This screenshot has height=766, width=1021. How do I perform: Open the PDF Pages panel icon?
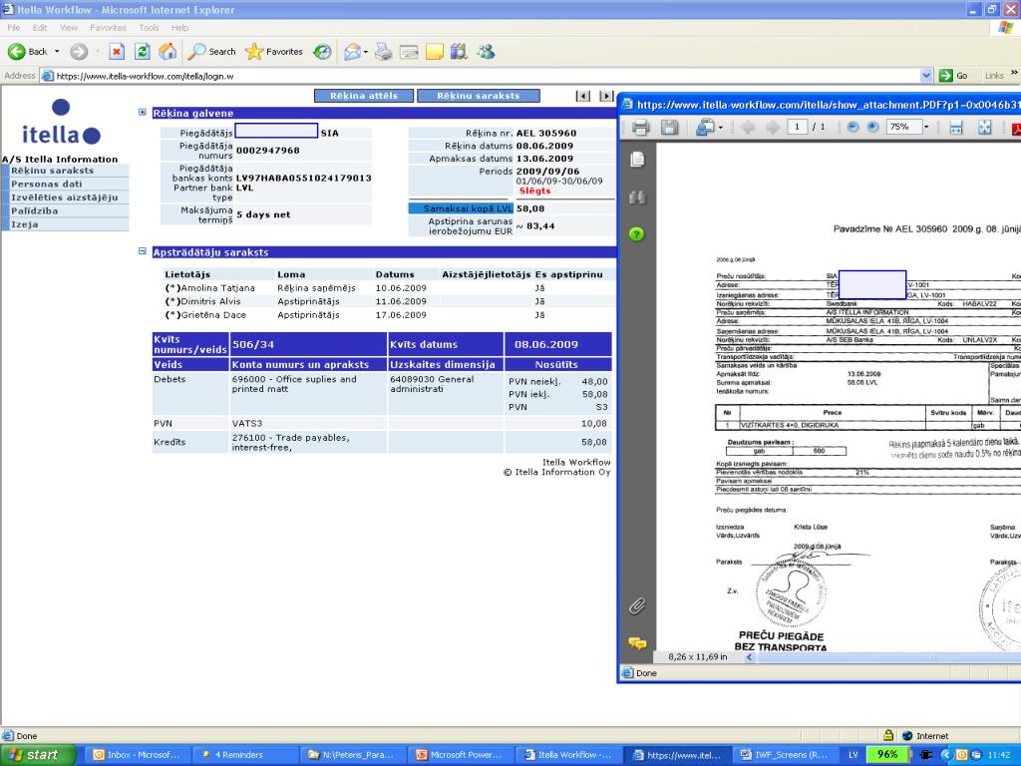pos(637,160)
